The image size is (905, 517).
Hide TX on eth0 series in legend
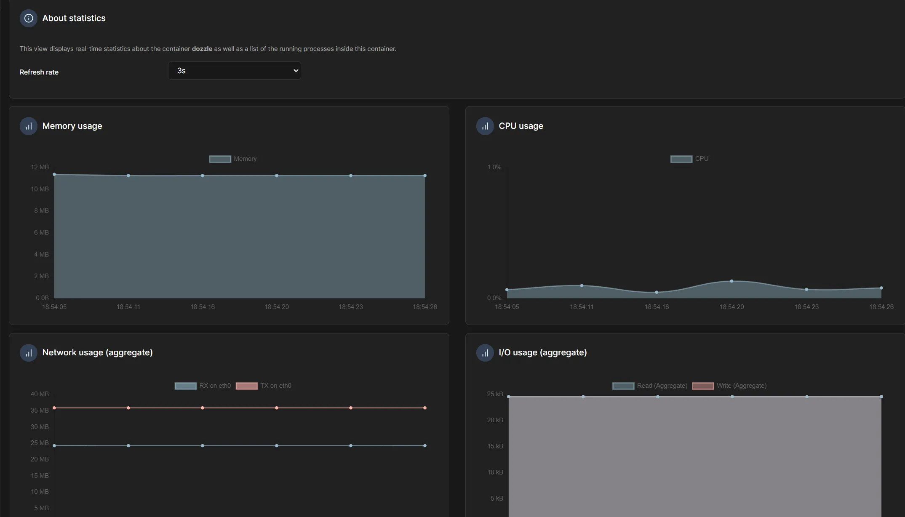(x=247, y=386)
